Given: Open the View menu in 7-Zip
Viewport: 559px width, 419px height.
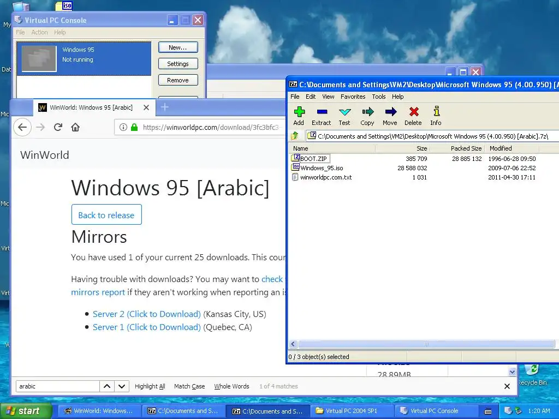Looking at the screenshot, I should tap(328, 97).
